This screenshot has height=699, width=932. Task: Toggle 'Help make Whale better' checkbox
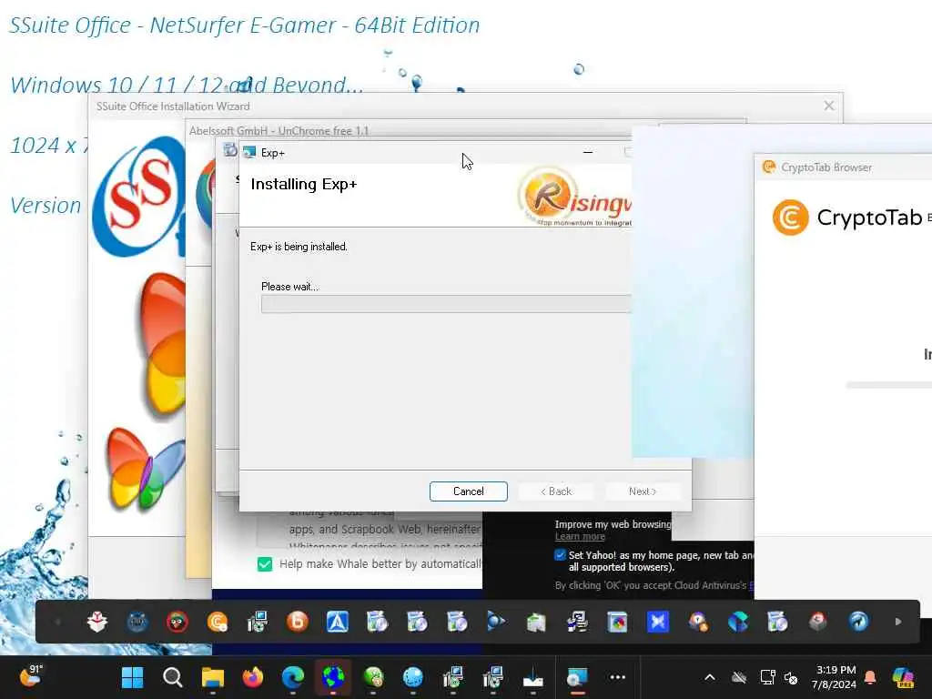coord(265,564)
